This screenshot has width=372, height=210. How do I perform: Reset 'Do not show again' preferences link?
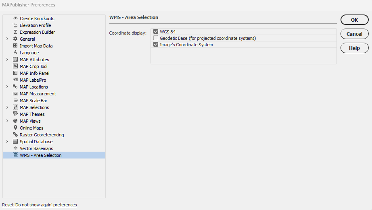(40, 205)
